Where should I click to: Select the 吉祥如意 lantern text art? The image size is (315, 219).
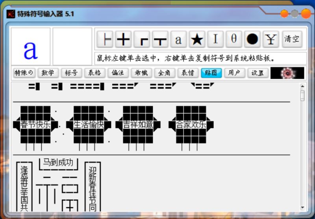coord(138,128)
